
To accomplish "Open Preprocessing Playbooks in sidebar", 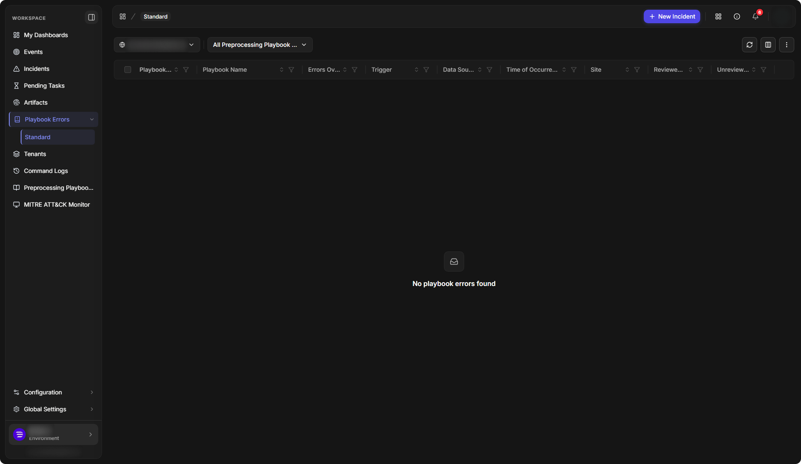I will point(54,188).
